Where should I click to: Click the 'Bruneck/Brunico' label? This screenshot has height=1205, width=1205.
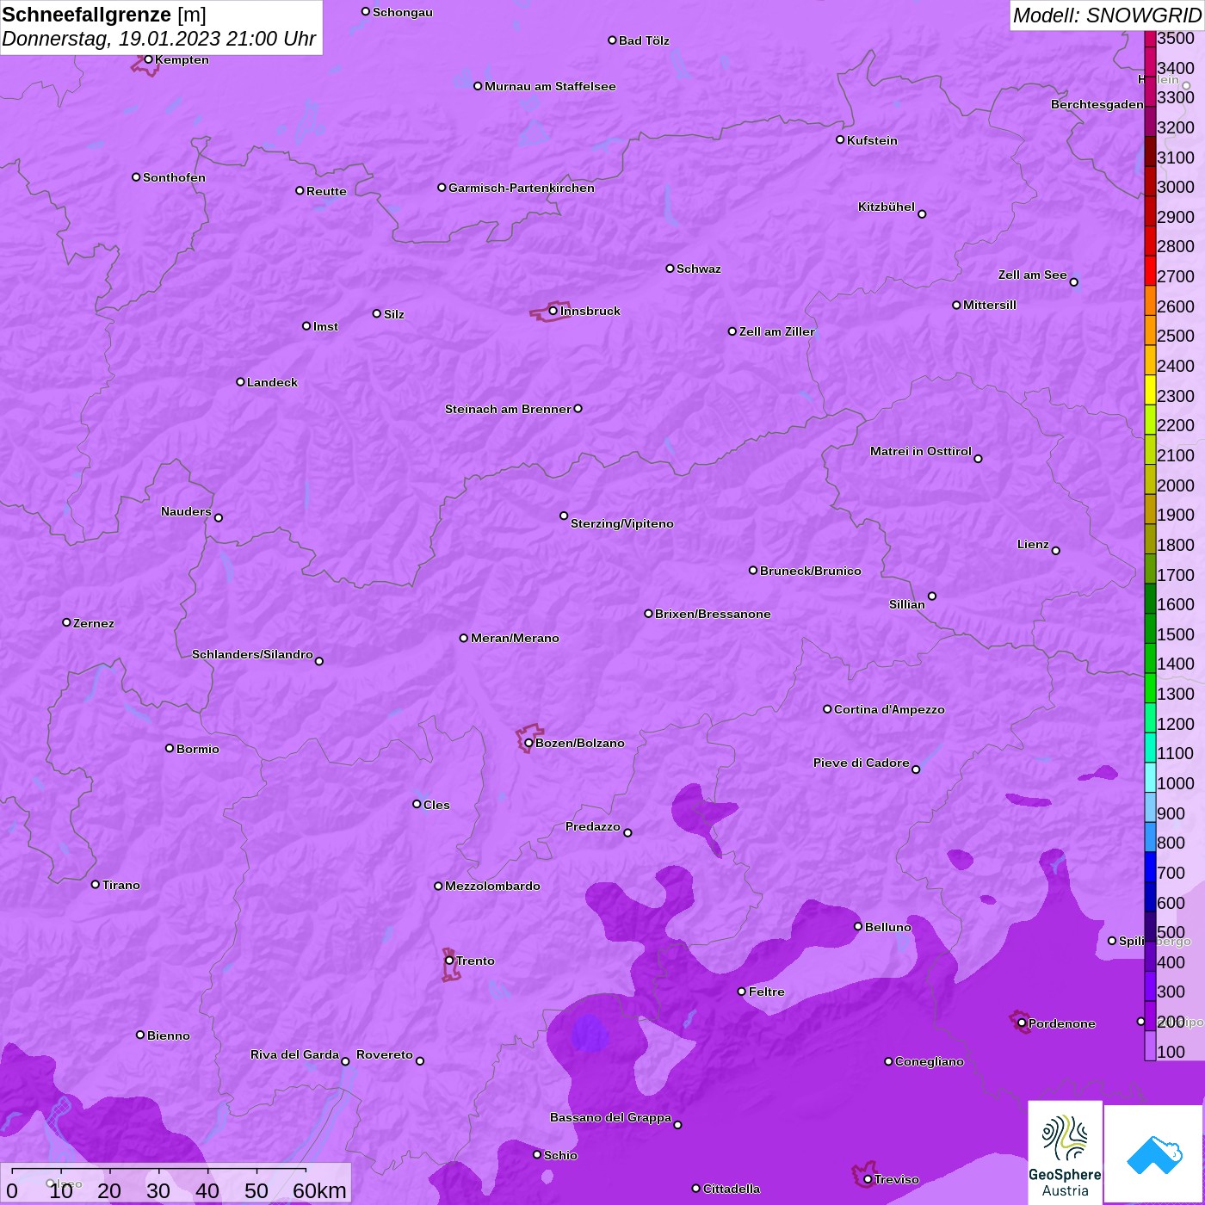point(811,571)
